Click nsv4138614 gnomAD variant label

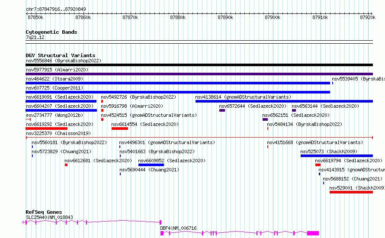[243, 97]
